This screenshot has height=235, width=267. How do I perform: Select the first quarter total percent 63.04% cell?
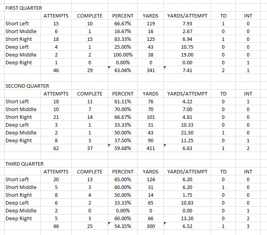[x=123, y=71]
